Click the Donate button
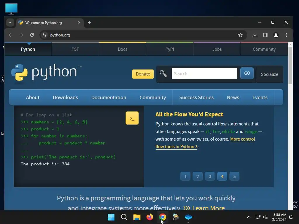The height and width of the screenshot is (224, 299). coord(143,74)
